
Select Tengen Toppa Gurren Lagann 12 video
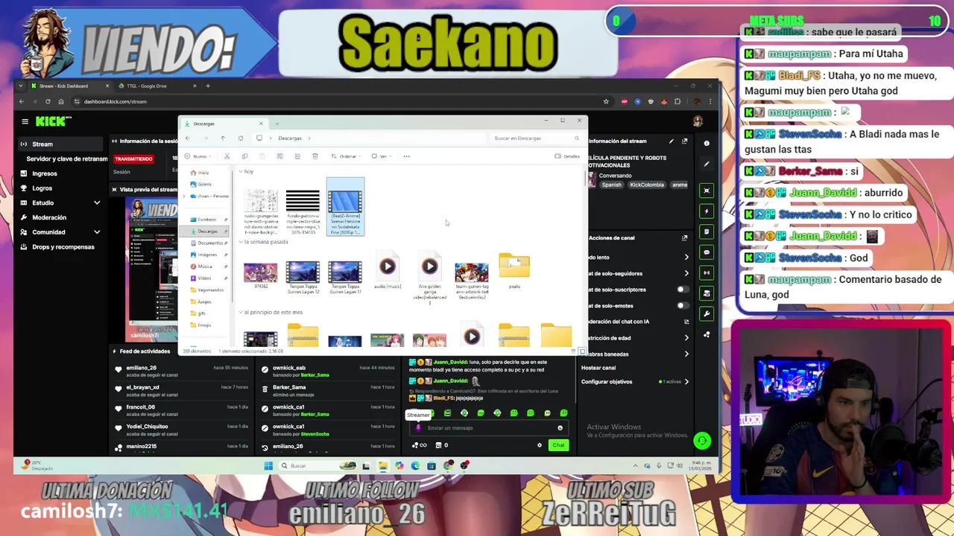[303, 277]
